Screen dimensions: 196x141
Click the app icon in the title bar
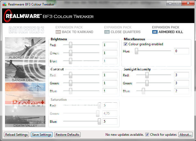[x=4, y=4]
